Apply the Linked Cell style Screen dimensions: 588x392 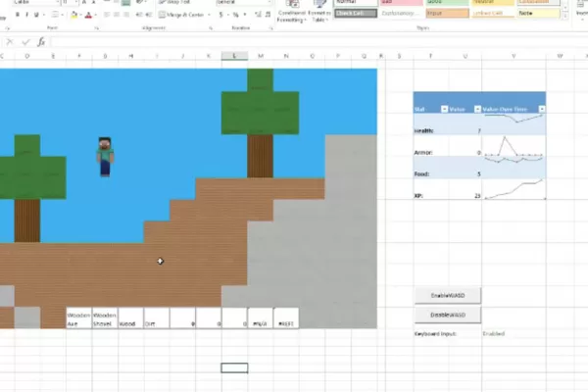pyautogui.click(x=493, y=13)
